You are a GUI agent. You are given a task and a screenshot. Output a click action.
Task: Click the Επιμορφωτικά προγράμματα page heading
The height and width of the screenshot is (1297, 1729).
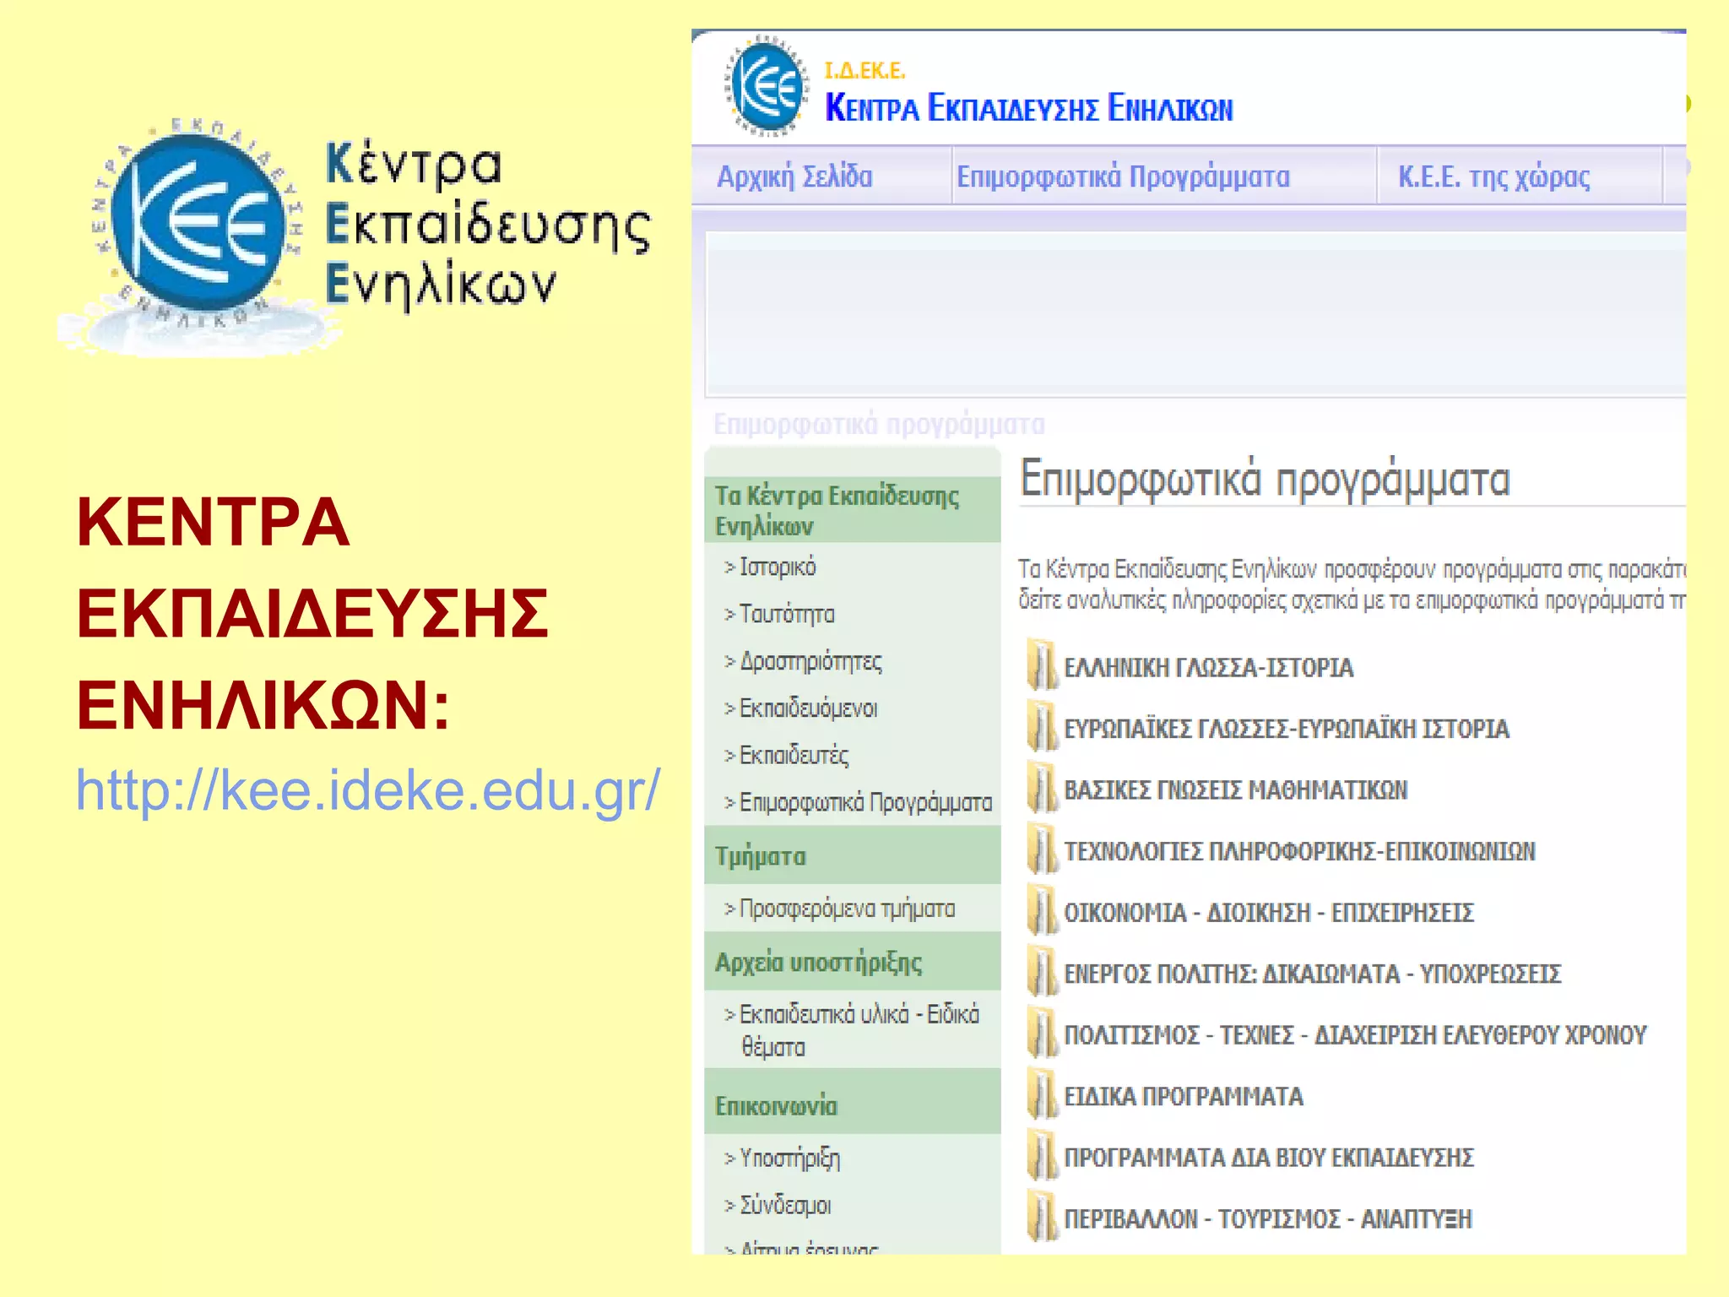1264,479
